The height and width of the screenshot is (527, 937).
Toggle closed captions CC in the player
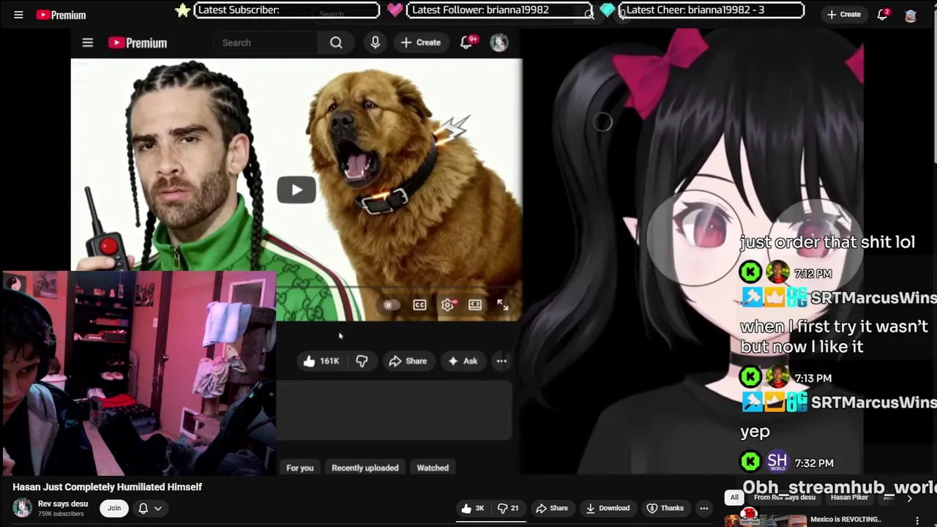tap(419, 304)
